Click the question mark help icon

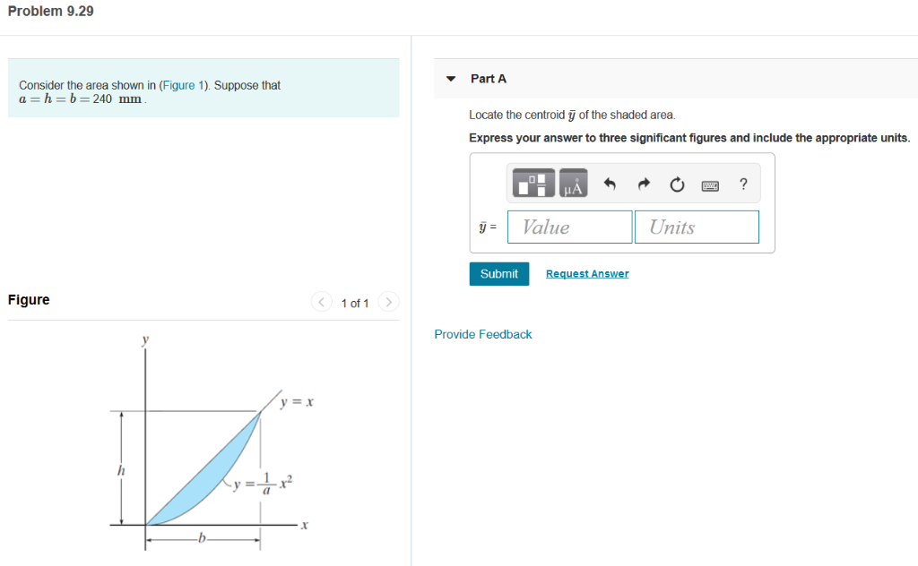(x=743, y=184)
